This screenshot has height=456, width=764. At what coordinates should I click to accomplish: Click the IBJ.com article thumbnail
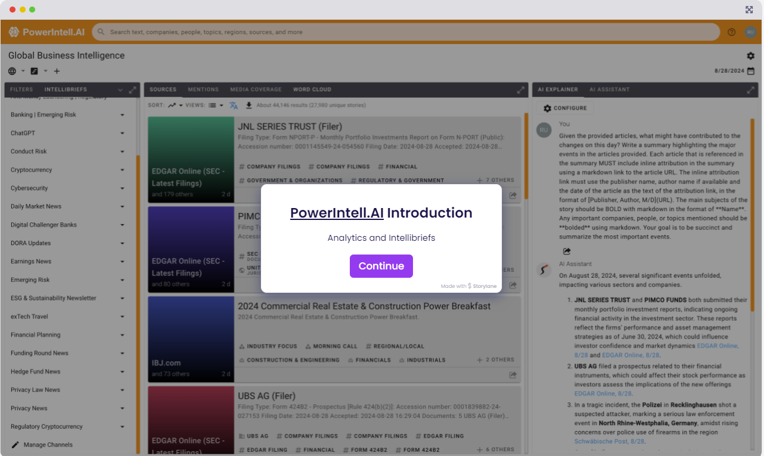point(191,339)
